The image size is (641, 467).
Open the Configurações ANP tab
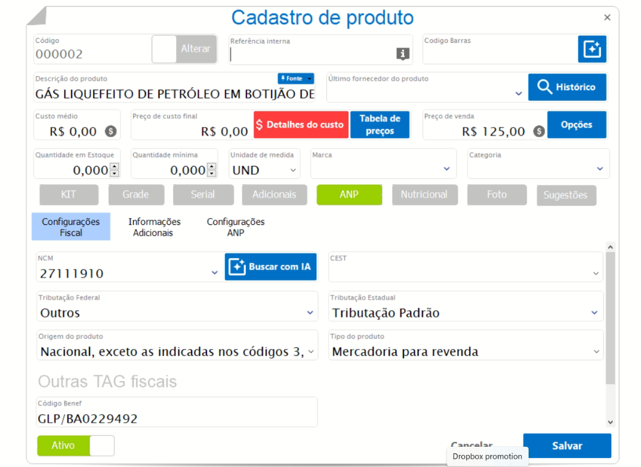tap(236, 227)
